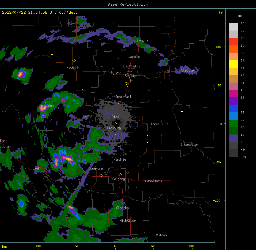Click the yellow diamond marker near RockyMH
Viewport: 256px width, 250px height.
coord(74,61)
